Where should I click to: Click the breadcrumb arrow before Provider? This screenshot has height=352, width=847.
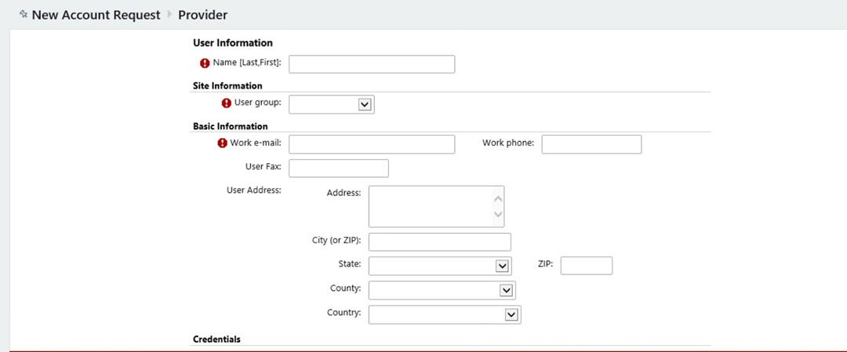coord(169,15)
